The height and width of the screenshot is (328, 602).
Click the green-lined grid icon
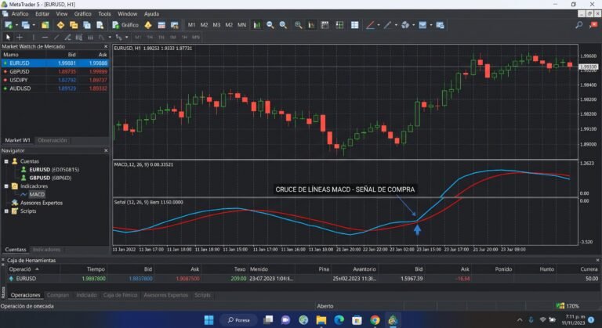click(x=339, y=25)
